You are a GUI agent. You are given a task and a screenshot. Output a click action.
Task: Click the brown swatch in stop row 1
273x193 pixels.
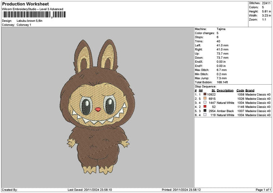(205, 94)
